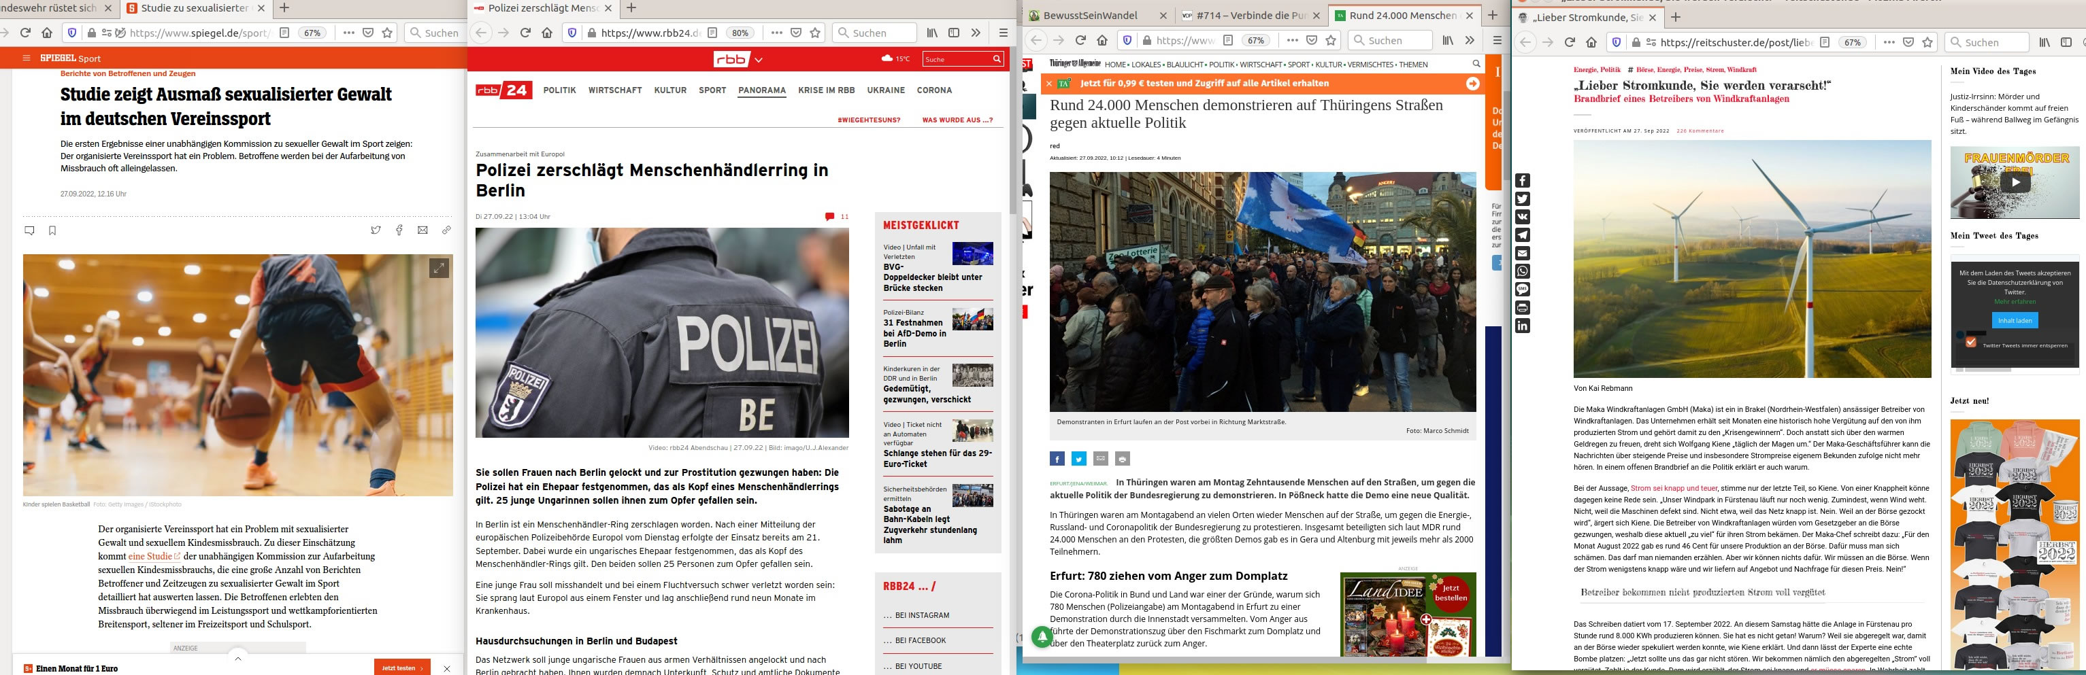Image resolution: width=2086 pixels, height=675 pixels.
Task: Open BLAULICHT in Thüringer Allgemeine navigation
Action: [x=1185, y=64]
